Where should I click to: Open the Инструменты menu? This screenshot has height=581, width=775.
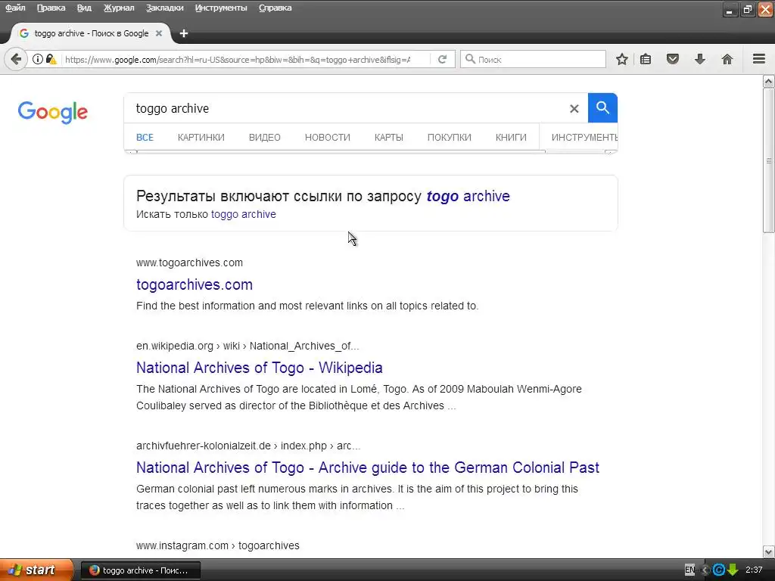click(x=221, y=8)
